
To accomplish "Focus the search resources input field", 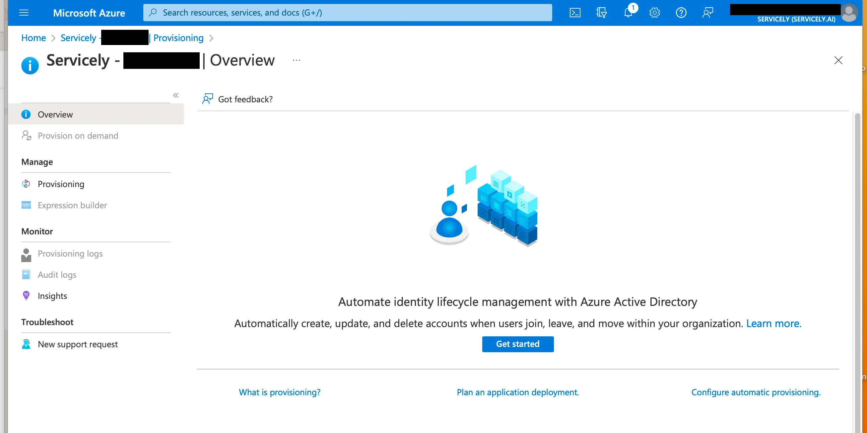I will click(x=347, y=13).
